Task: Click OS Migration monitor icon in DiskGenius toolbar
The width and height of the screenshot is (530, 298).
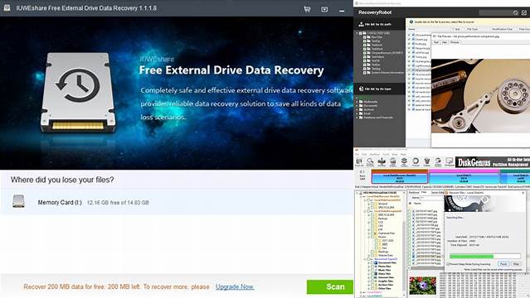Action: 450,162
